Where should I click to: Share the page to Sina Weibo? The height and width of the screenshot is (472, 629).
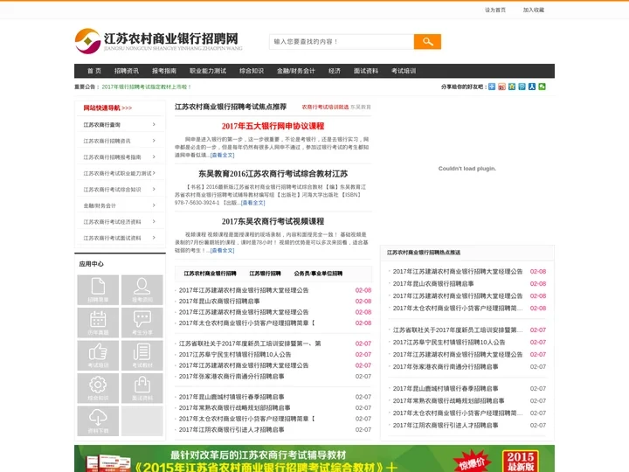(x=501, y=87)
